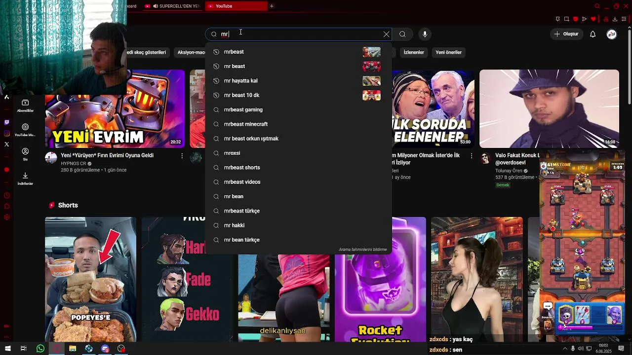Click "Arama tahminlerini bildirme" link
Image resolution: width=632 pixels, height=355 pixels.
click(362, 249)
